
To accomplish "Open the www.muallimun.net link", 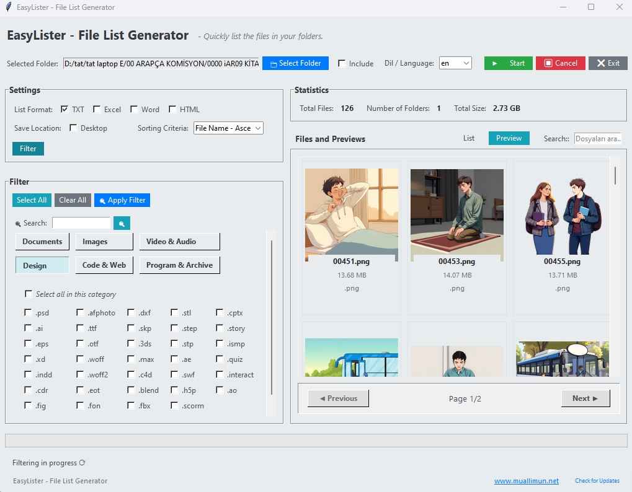I will (x=526, y=481).
